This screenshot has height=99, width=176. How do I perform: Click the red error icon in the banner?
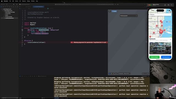click(72, 42)
